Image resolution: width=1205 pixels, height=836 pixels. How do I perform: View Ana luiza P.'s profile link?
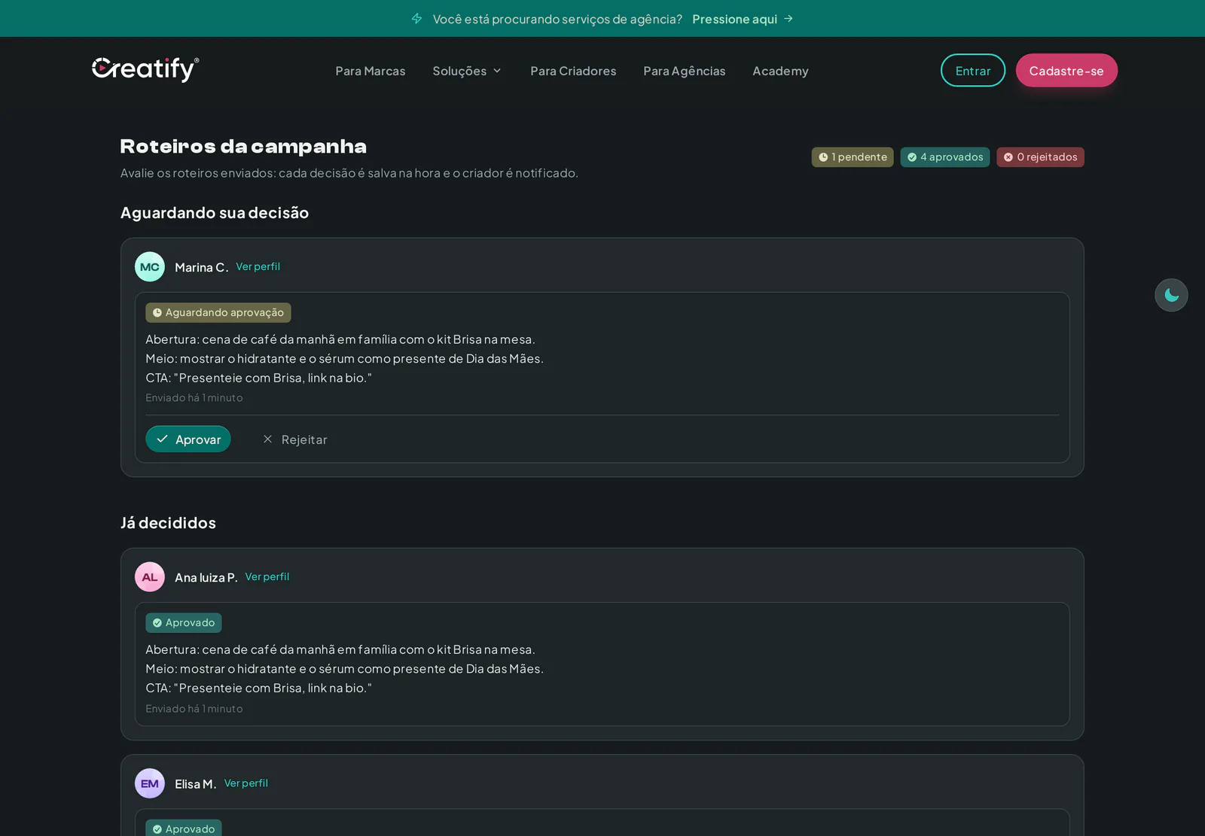tap(267, 576)
